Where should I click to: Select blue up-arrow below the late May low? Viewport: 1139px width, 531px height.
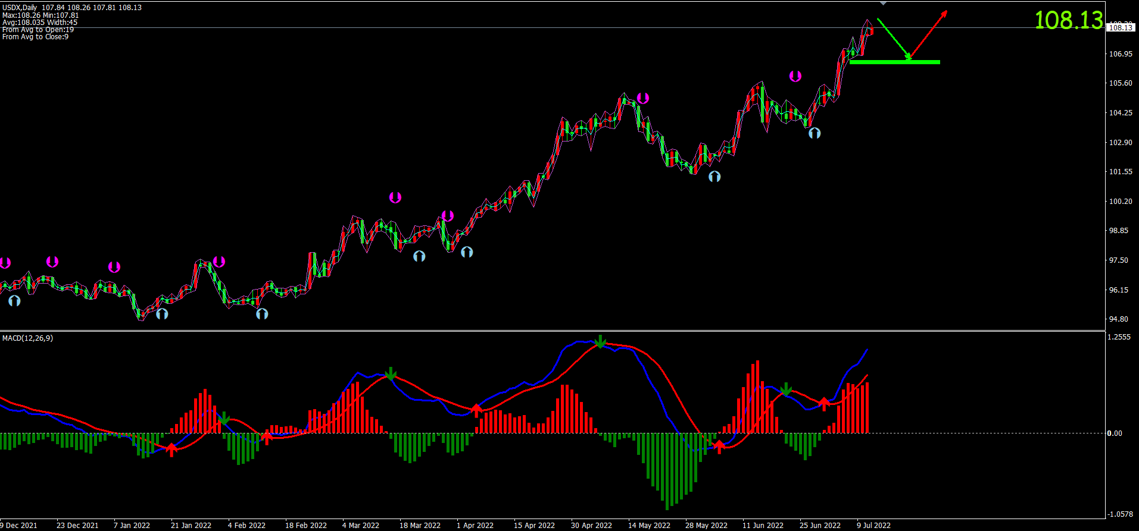[x=714, y=177]
